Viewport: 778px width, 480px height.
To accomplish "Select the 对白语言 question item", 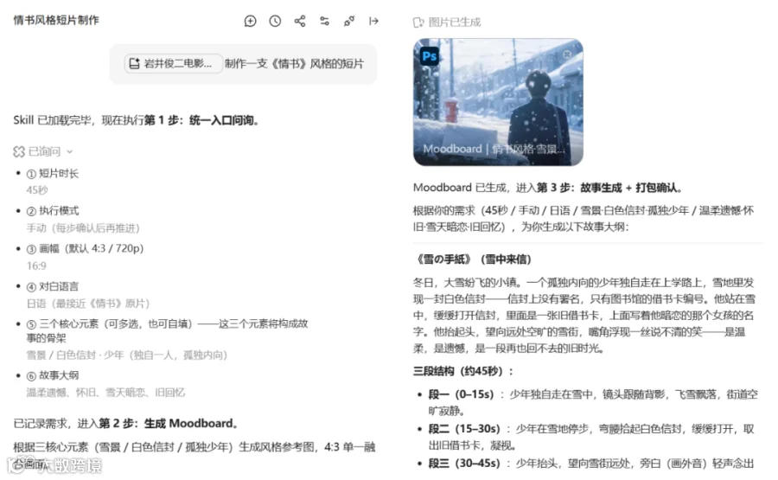I will coord(53,286).
